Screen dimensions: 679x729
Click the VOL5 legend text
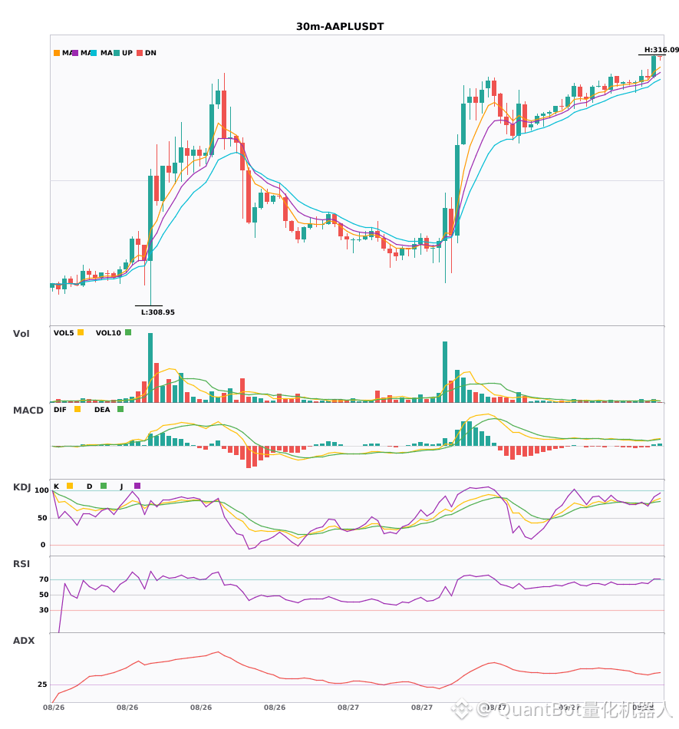click(x=64, y=333)
